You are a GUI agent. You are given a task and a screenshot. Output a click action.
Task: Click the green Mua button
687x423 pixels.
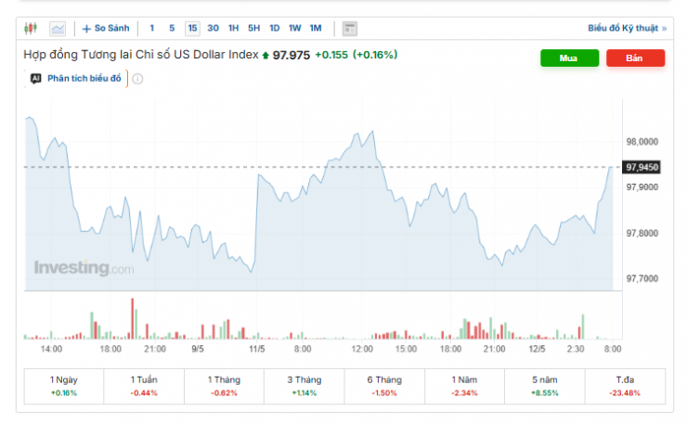point(569,58)
